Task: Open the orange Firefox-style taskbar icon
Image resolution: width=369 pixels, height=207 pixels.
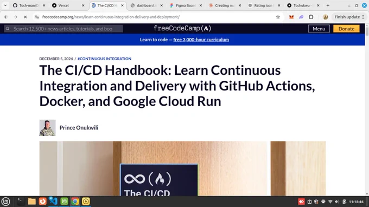Action: pyautogui.click(x=42, y=202)
